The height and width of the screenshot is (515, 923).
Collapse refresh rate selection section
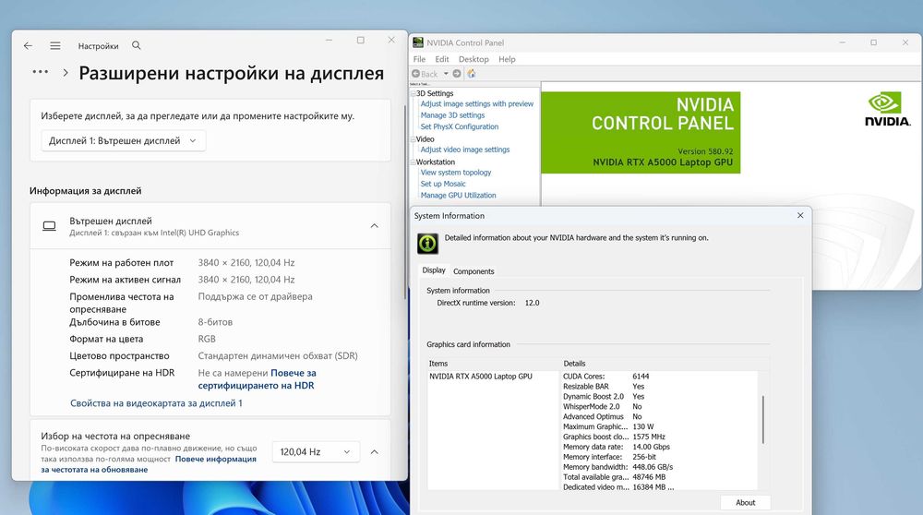(x=375, y=451)
